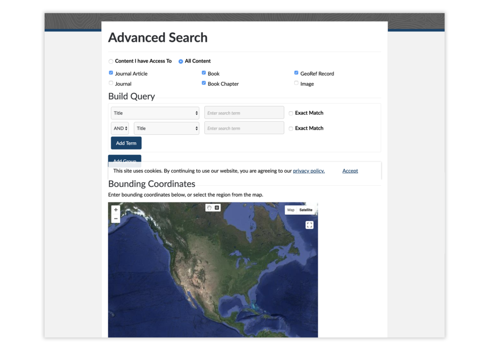Click the Add Term button
Screen dimensions: 482x350
coord(126,143)
